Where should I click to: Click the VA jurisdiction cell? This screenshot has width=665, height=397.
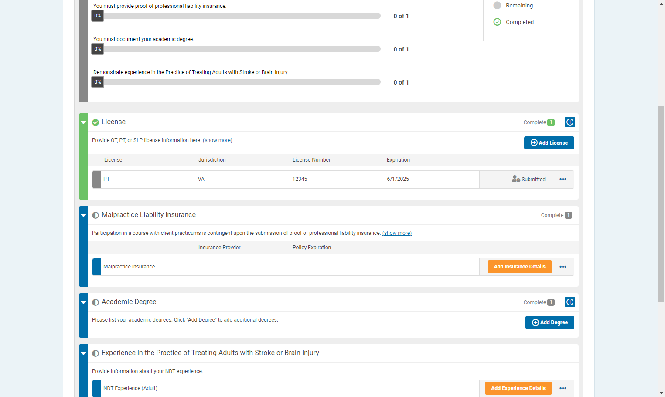click(201, 179)
